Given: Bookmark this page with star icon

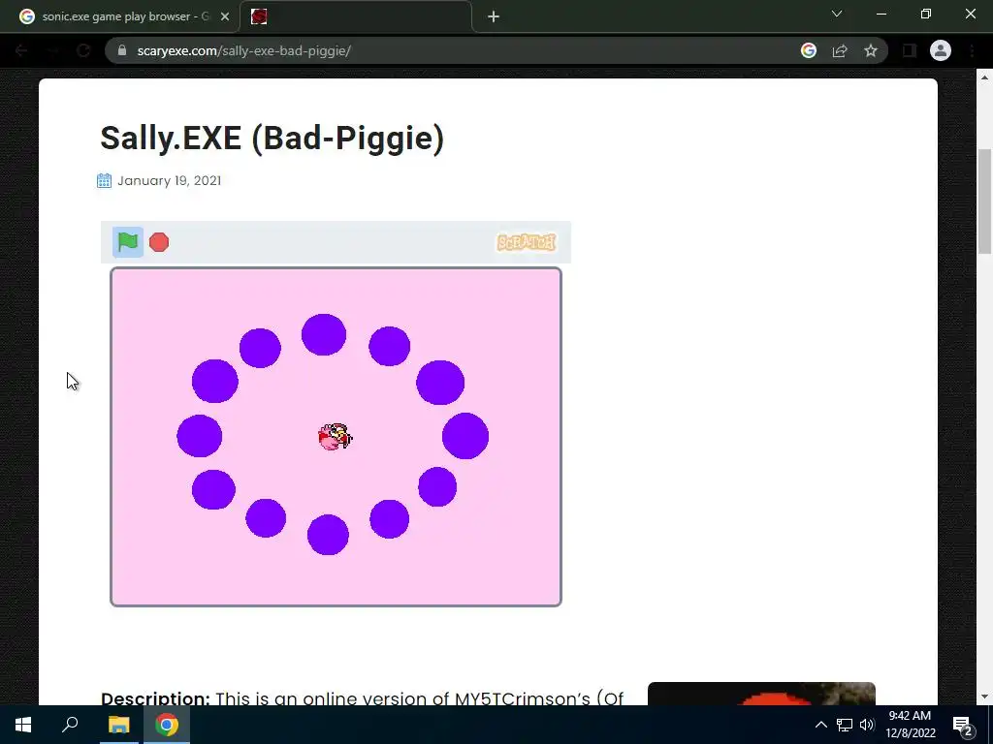Looking at the screenshot, I should coord(871,50).
